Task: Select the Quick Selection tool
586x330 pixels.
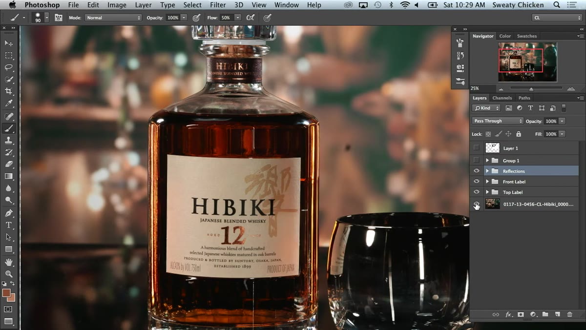Action: tap(9, 80)
